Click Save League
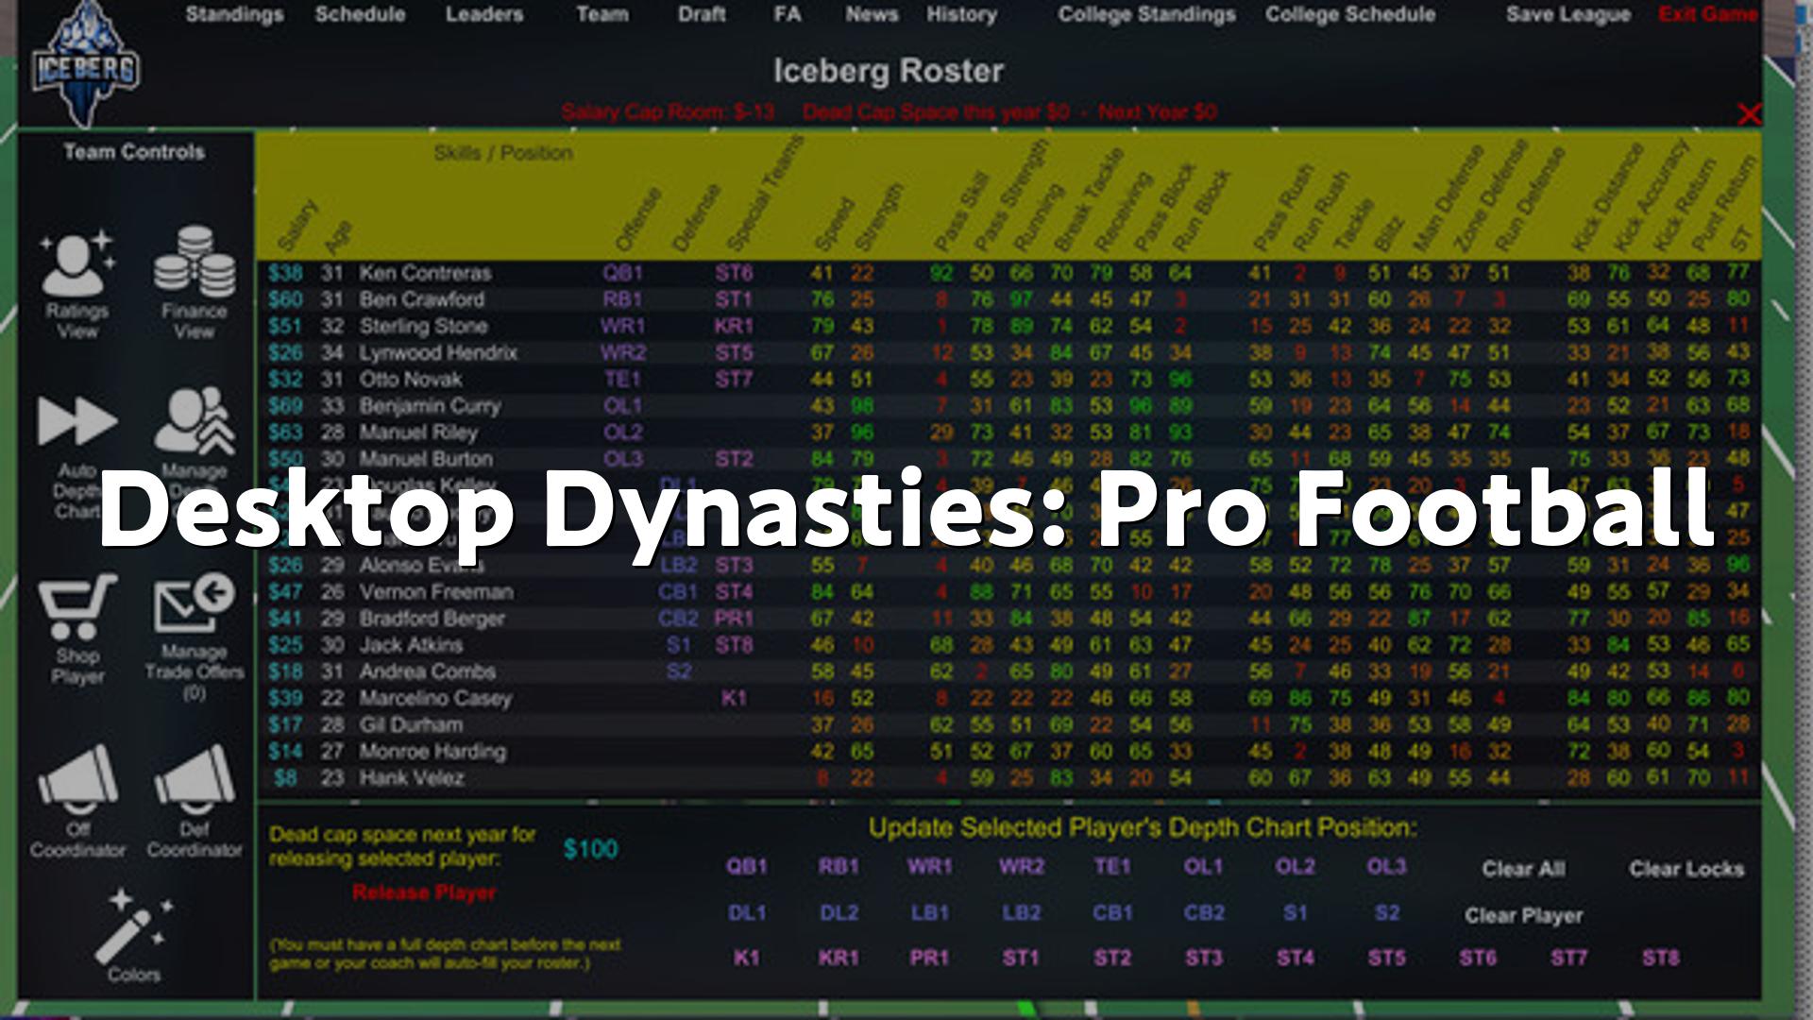This screenshot has width=1813, height=1020. (1568, 14)
